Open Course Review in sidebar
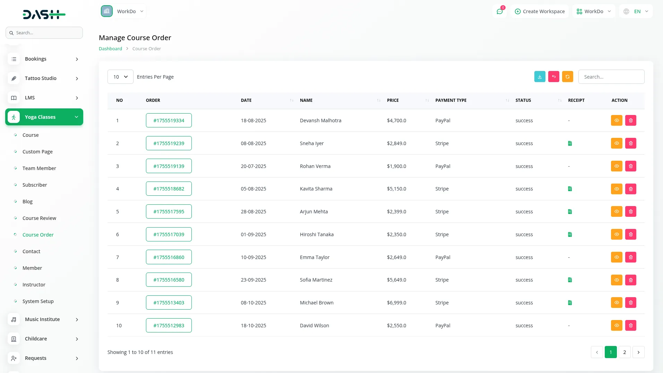Image resolution: width=663 pixels, height=373 pixels. click(39, 218)
